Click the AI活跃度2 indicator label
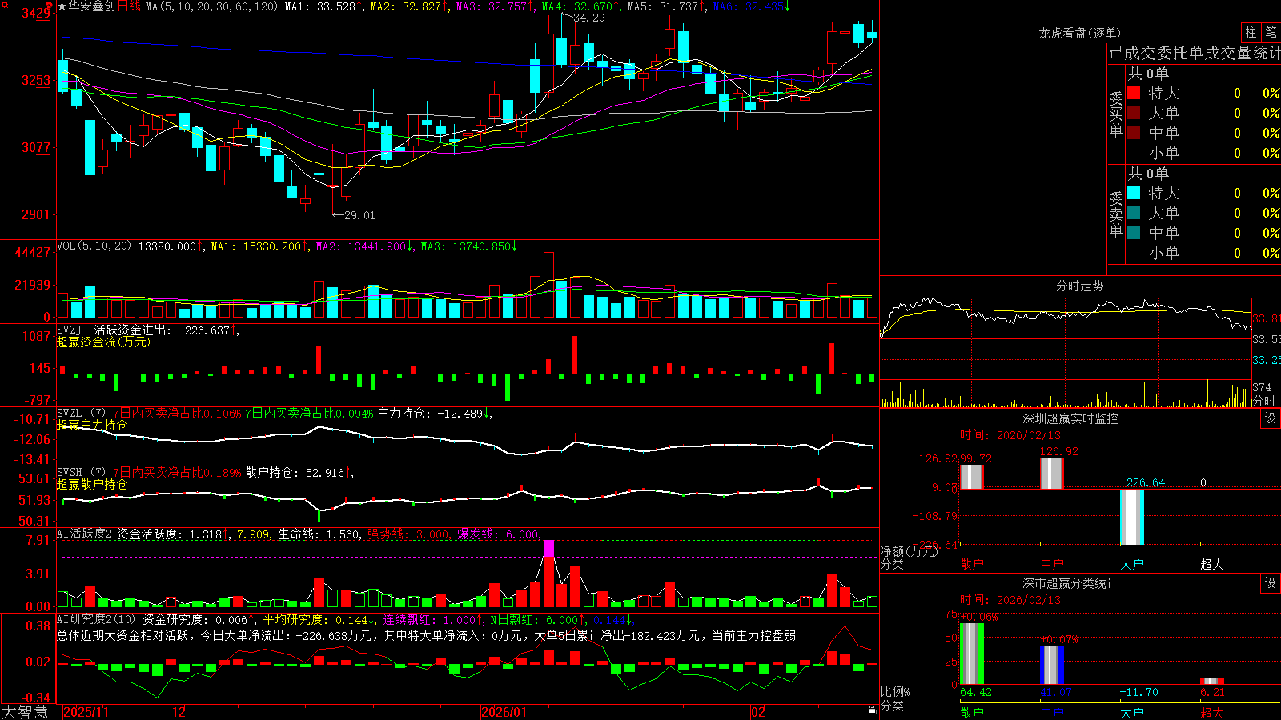The height and width of the screenshot is (720, 1281). pos(85,534)
